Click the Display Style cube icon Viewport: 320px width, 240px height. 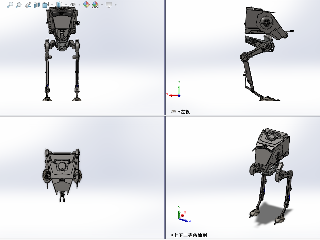[x=59, y=5]
